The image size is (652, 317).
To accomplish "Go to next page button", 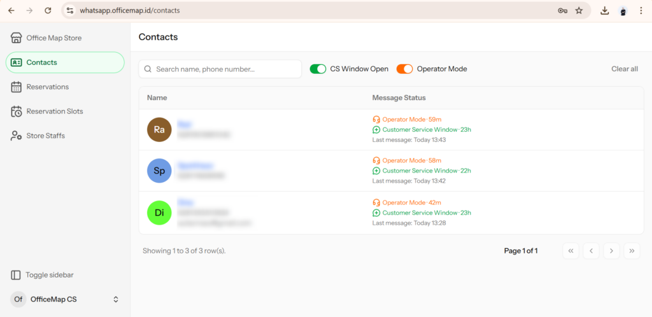I will point(611,251).
